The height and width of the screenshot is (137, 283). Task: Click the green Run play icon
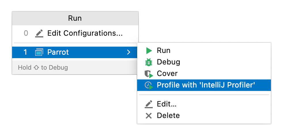pos(149,51)
